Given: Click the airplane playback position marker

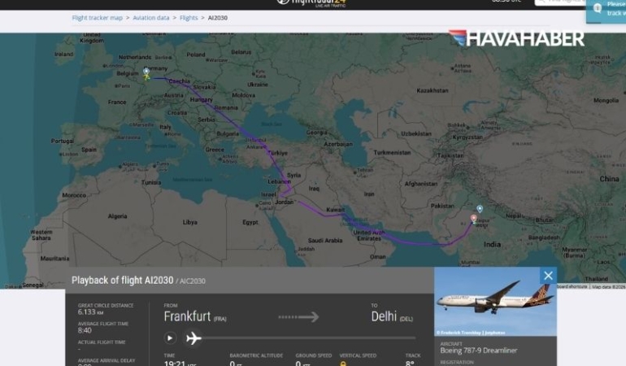Looking at the screenshot, I should click(x=193, y=338).
